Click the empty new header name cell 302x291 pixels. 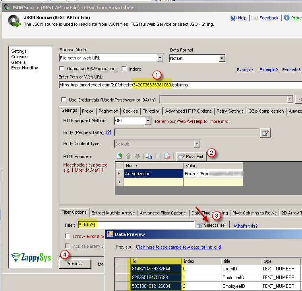(x=153, y=182)
